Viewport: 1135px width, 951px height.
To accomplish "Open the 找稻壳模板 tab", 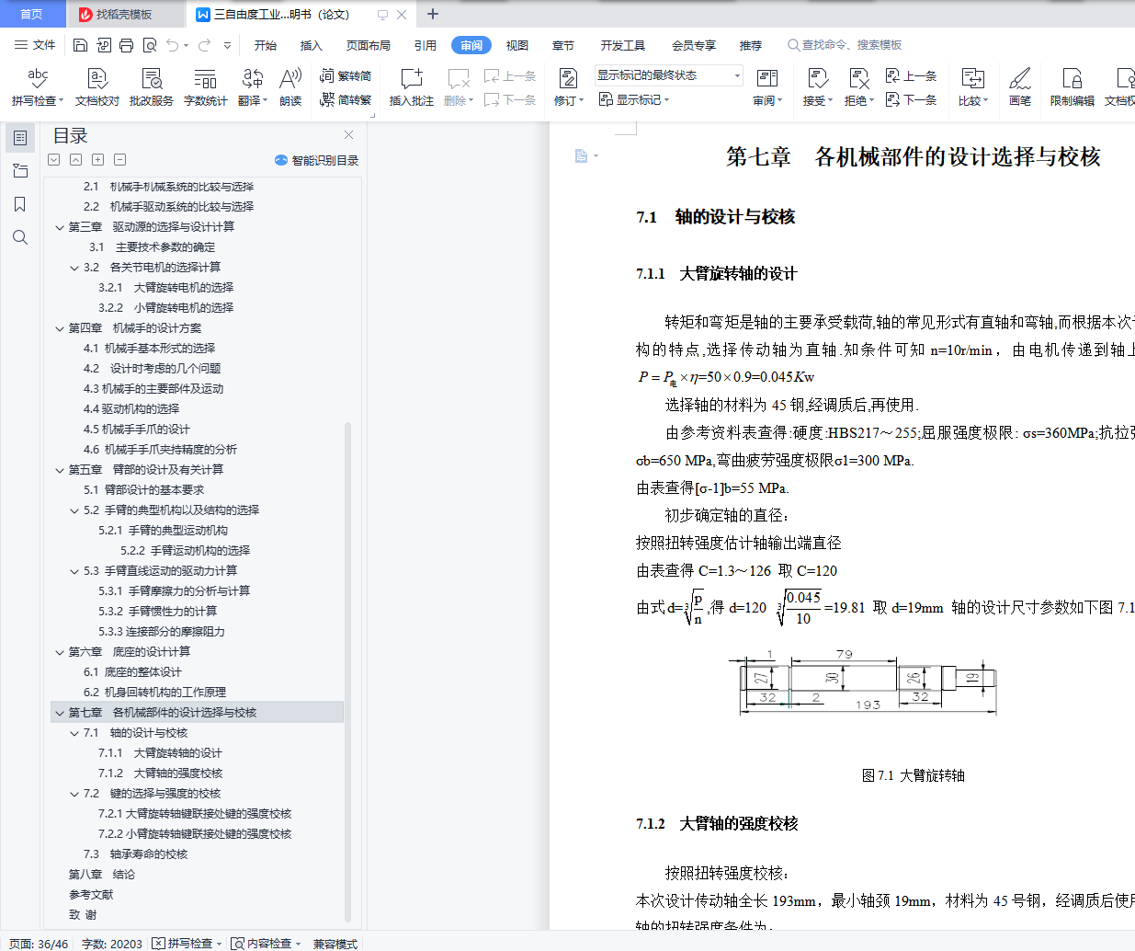I will point(124,14).
